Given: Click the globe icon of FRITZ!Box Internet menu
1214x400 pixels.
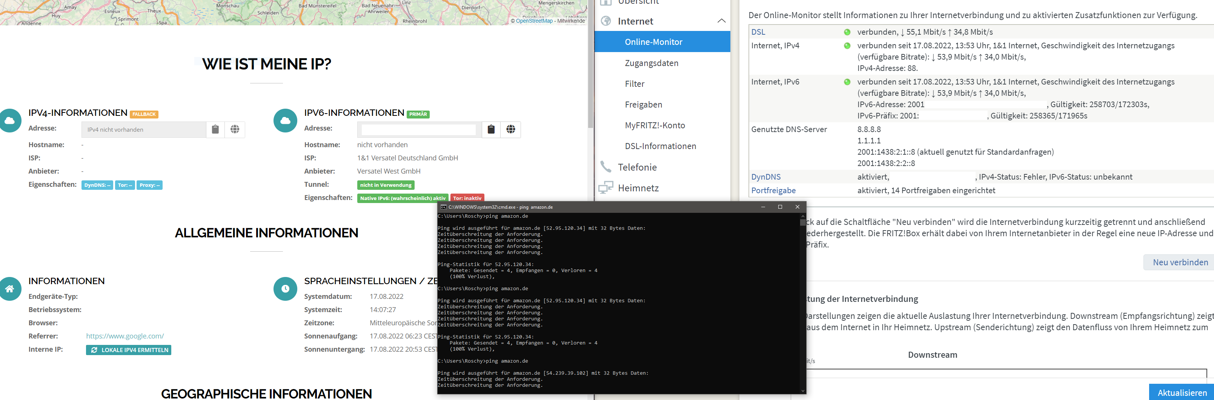Looking at the screenshot, I should pyautogui.click(x=606, y=21).
